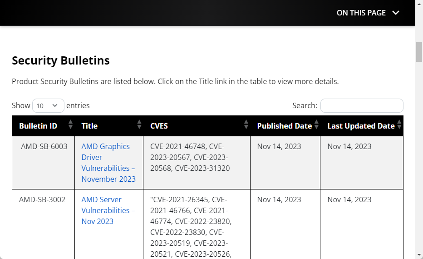Screen dimensions: 423x259
Task: Select the AMD-SB-6003 bulletin ID cell
Action: [x=44, y=146]
